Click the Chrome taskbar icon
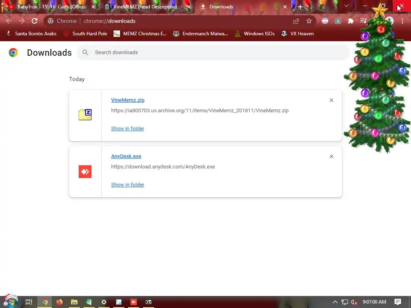The image size is (411, 308). click(x=45, y=302)
